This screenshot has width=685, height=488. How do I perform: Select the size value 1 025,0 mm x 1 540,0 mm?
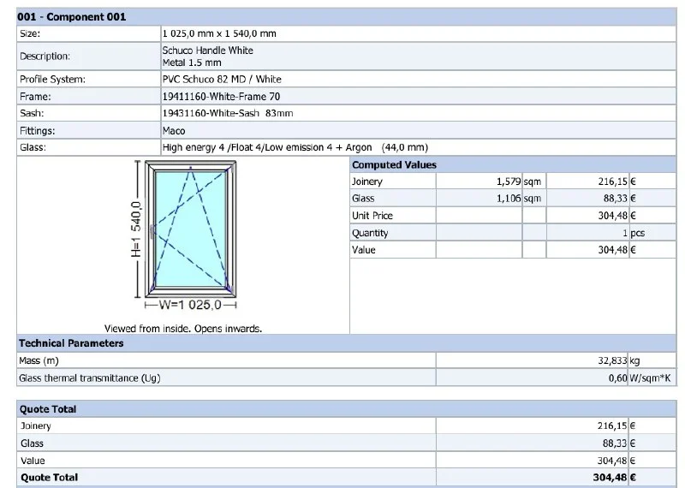219,33
